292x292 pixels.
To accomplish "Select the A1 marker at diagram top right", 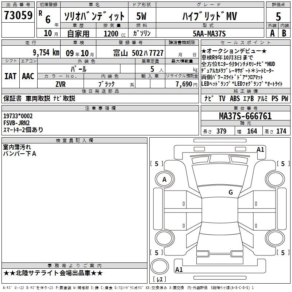I will 260,149.
